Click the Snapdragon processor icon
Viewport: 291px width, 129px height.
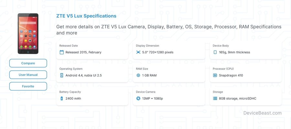coord(215,75)
